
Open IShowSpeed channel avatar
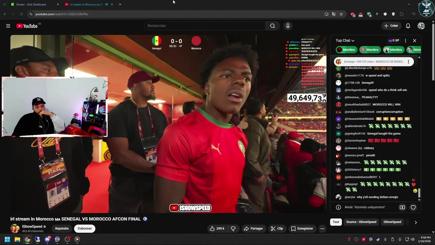click(x=15, y=229)
